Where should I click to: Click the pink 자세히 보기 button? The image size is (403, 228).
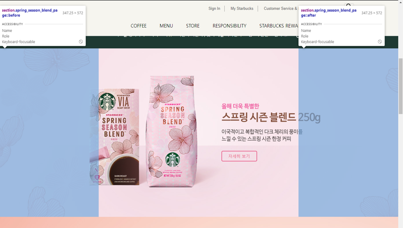coord(239,156)
